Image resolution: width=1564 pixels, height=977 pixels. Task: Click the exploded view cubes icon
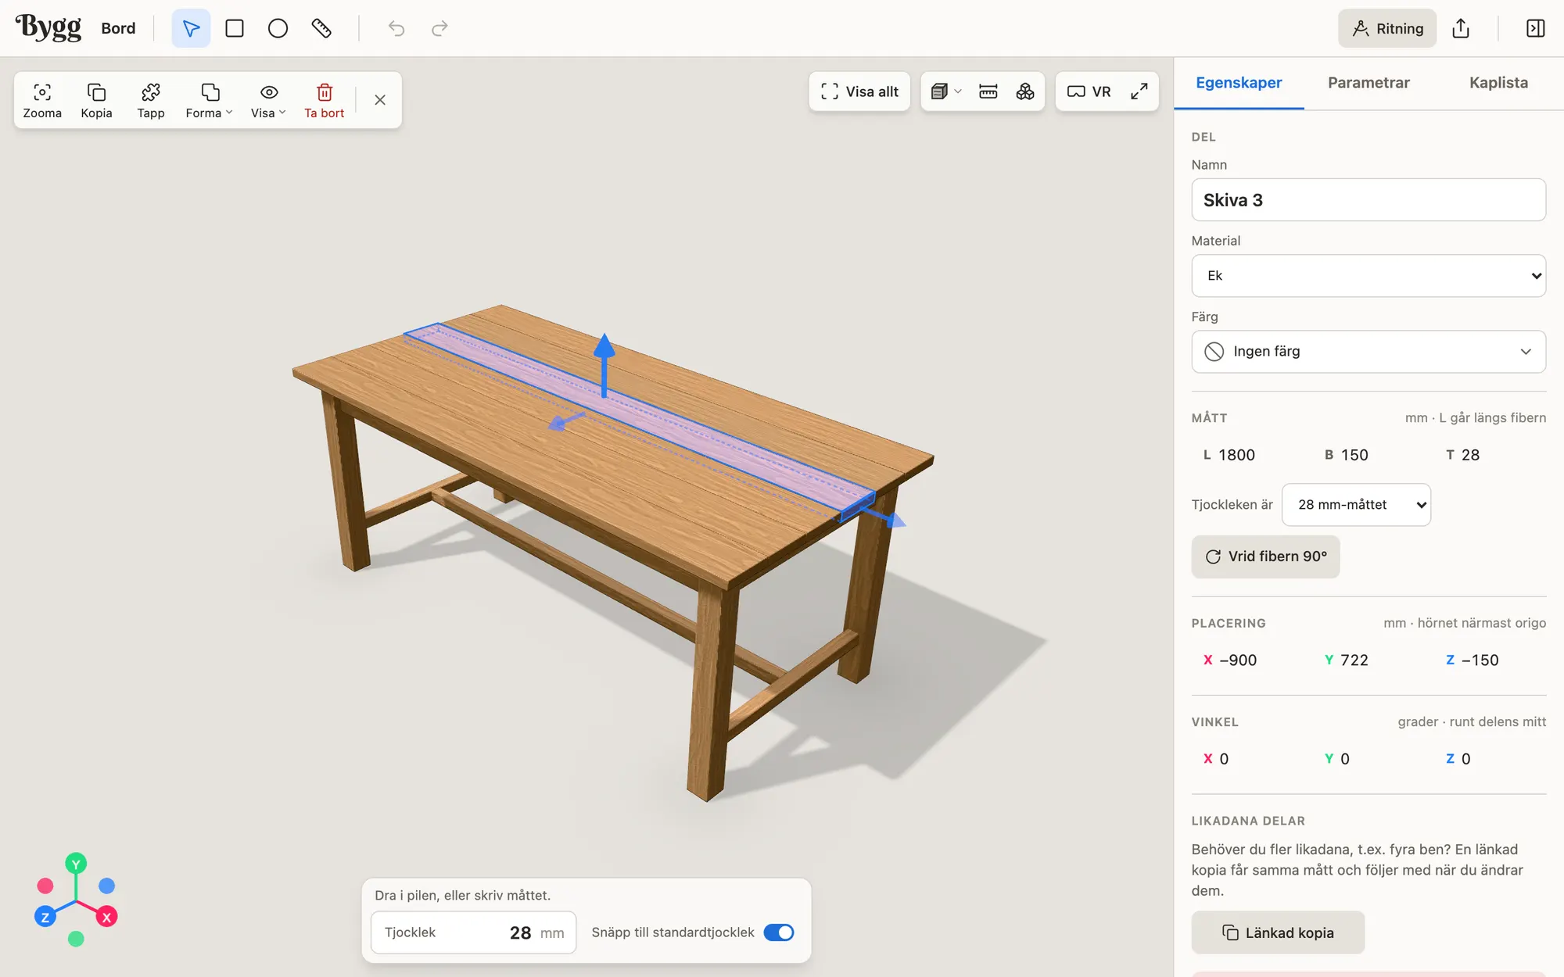tap(1025, 91)
